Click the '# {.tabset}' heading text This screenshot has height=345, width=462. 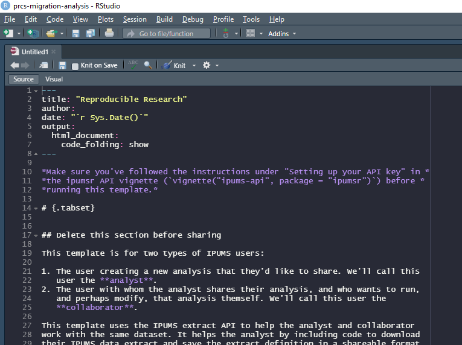[68, 208]
